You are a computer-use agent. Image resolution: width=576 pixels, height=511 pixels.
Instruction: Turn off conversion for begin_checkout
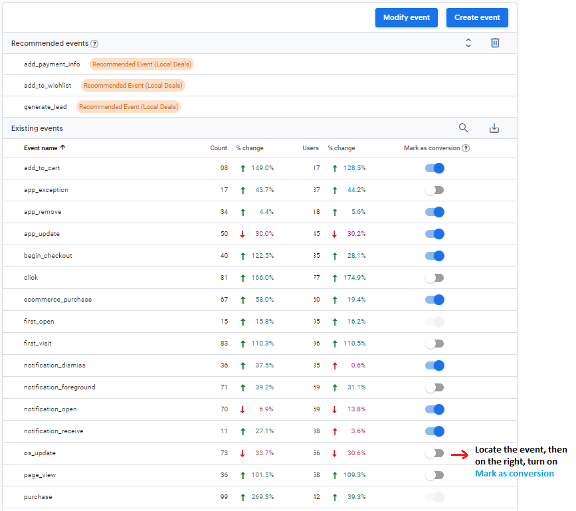click(x=434, y=256)
